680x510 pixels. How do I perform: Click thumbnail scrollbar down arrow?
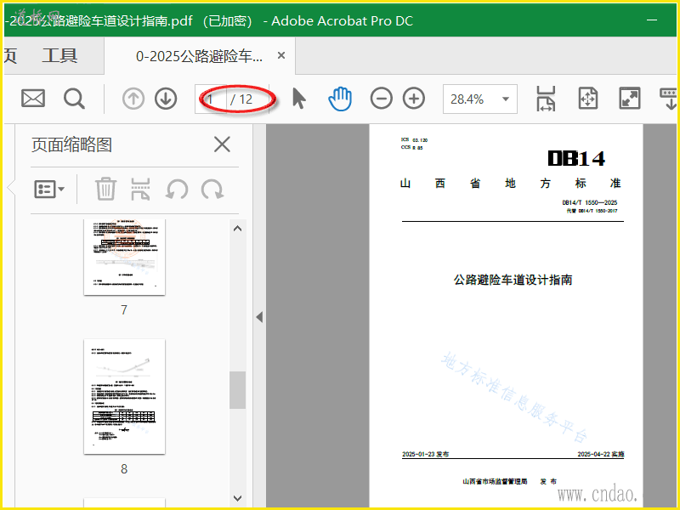[237, 498]
